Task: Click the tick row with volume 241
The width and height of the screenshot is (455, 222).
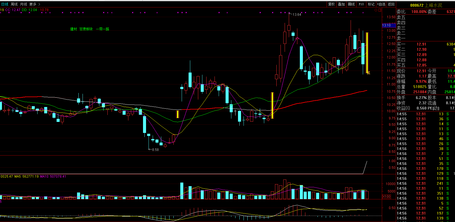Action: tap(425, 183)
